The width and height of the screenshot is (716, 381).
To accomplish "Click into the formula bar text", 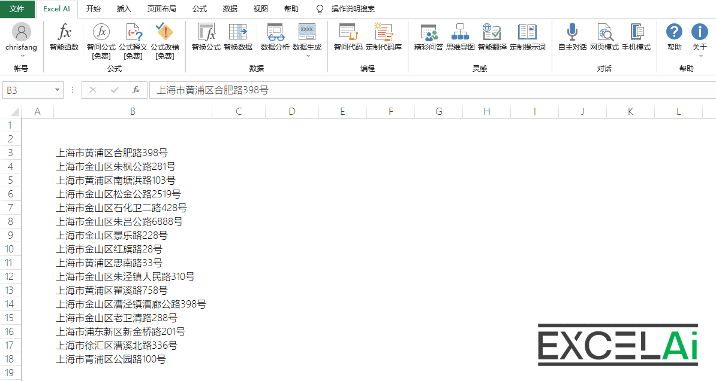I will point(432,90).
